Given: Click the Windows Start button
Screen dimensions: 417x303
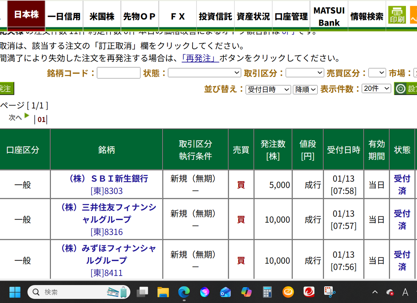Looking at the screenshot, I should click(14, 292).
